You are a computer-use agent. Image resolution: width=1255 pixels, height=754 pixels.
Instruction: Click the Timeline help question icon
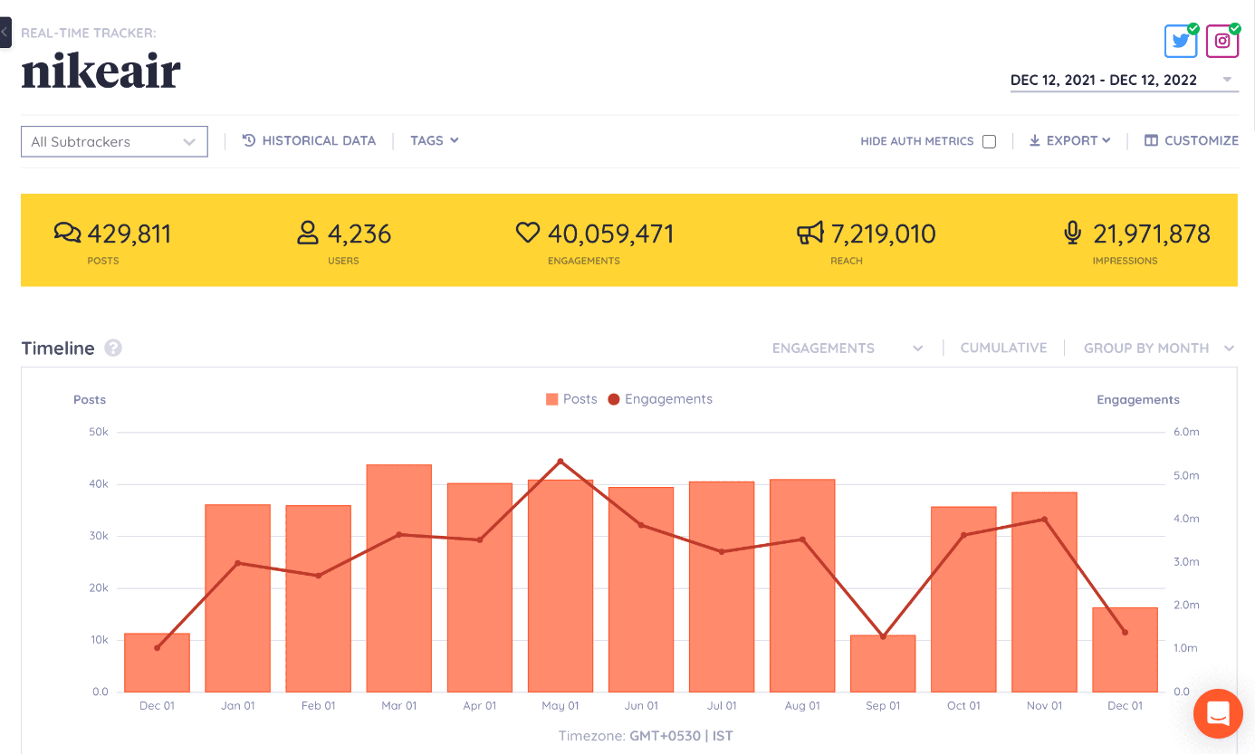click(113, 348)
